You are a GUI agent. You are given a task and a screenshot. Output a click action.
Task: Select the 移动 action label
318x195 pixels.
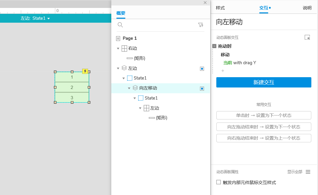(225, 54)
